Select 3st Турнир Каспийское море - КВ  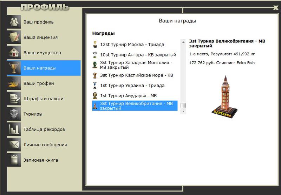click(135, 75)
